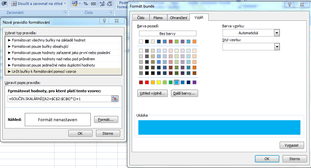Expand the Barva vzorku dropdown
311x168 pixels.
(277, 33)
